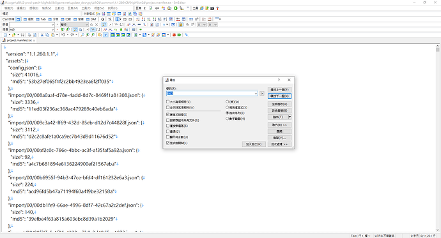This screenshot has width=441, height=238.
Task: Click the 尋找上一個(P) button
Action: pyautogui.click(x=279, y=90)
